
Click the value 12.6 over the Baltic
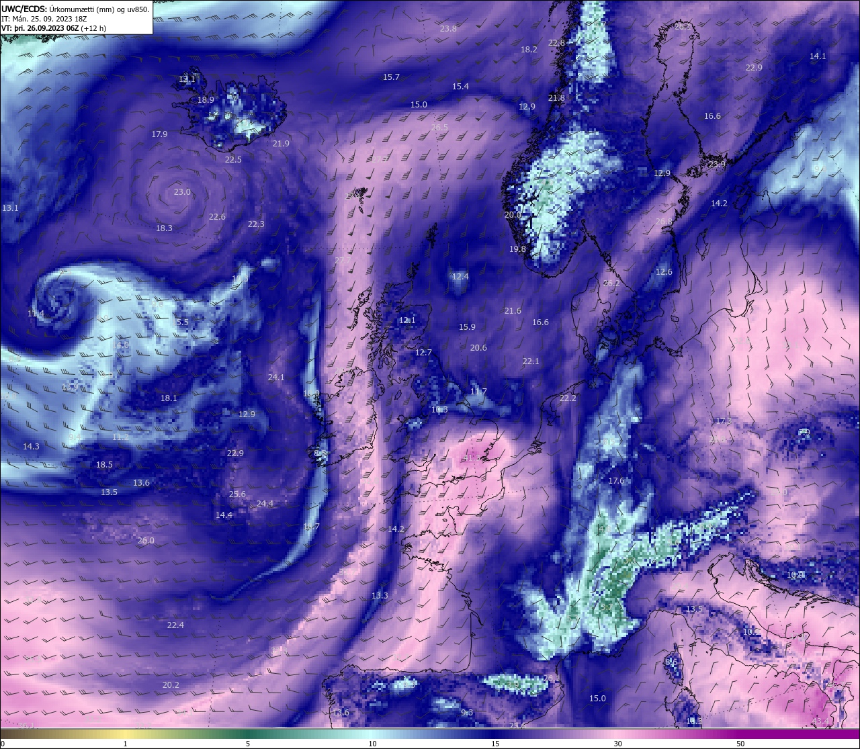point(664,271)
